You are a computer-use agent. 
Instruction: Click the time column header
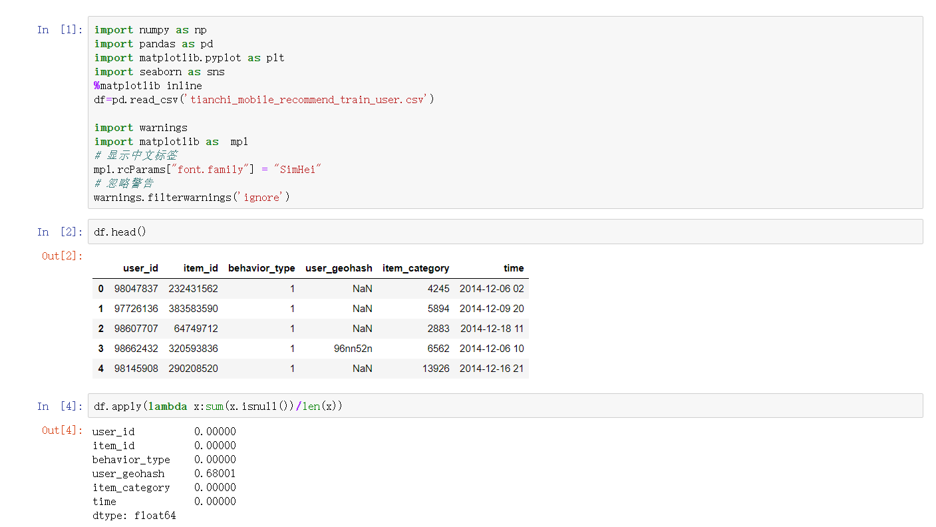(514, 268)
